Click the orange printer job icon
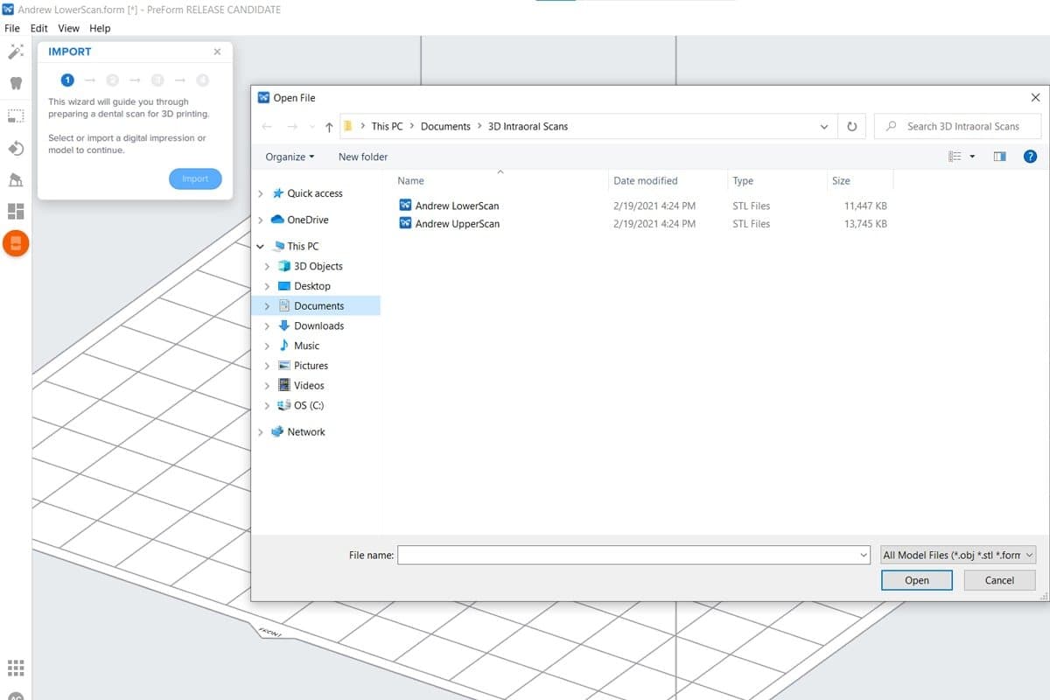This screenshot has width=1050, height=700. pyautogui.click(x=16, y=243)
